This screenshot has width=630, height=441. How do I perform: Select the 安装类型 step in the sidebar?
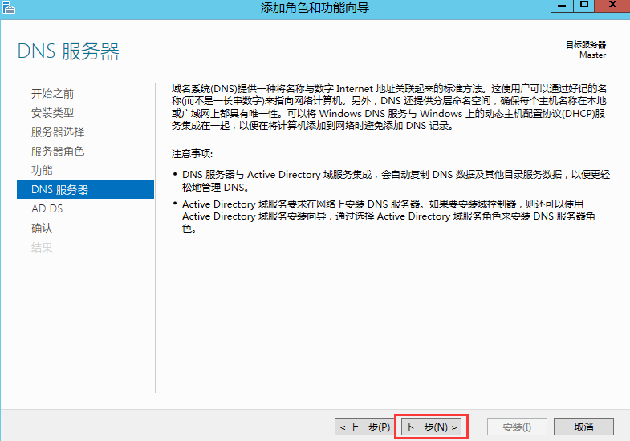(53, 113)
